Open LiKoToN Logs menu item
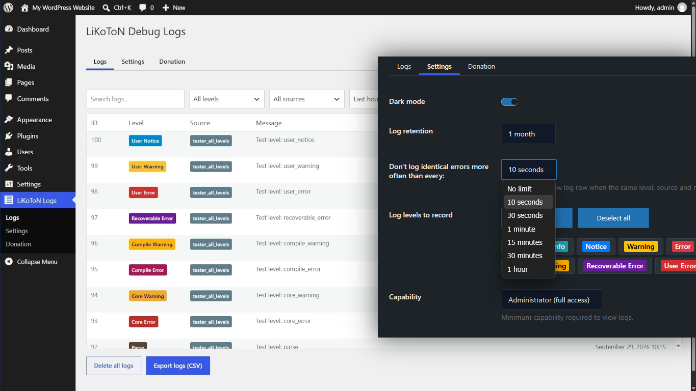 pos(38,200)
